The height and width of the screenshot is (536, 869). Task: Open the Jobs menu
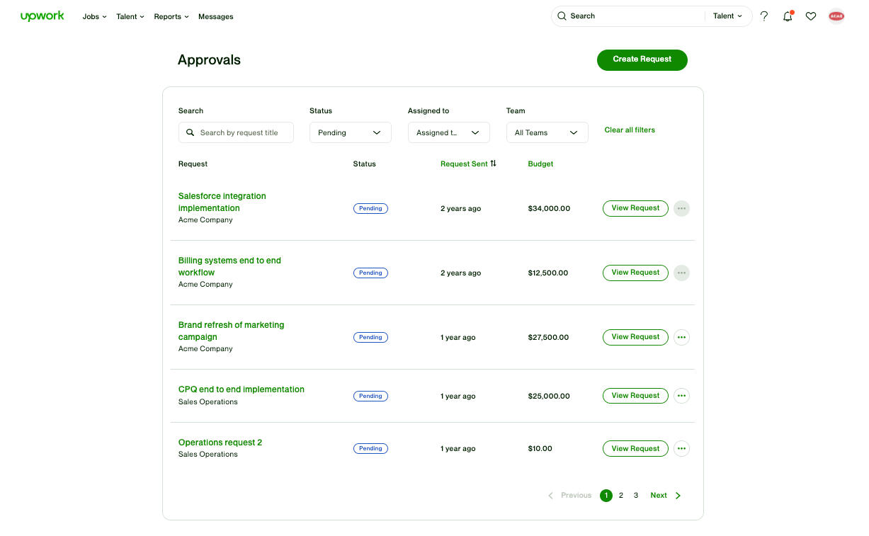(x=93, y=16)
